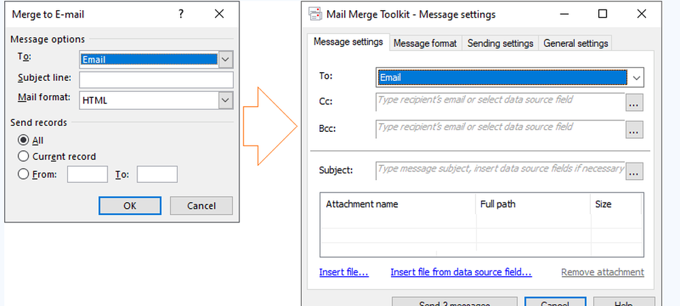680x306 pixels.
Task: Select the All records radio button
Action: tap(23, 141)
